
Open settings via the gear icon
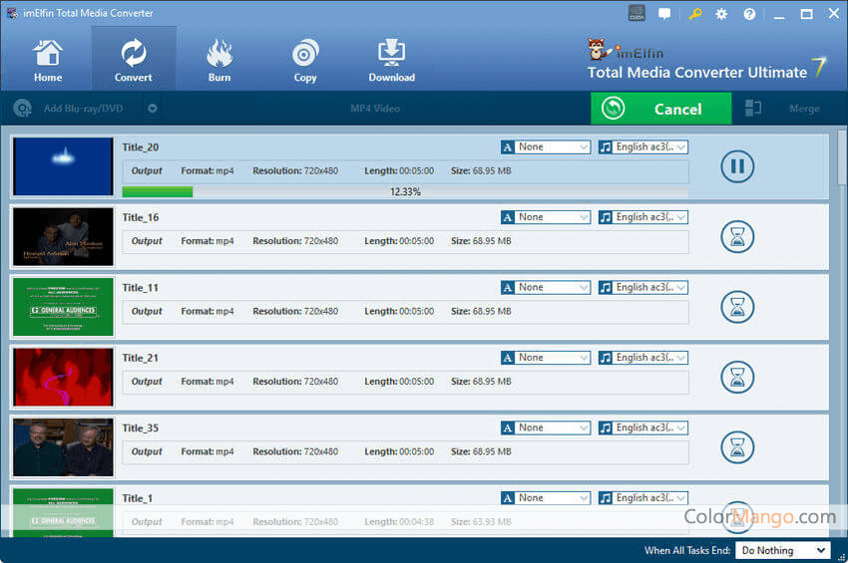[x=721, y=14]
